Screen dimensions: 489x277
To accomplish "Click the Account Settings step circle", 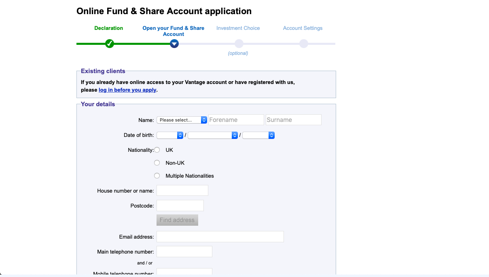I will pos(304,44).
